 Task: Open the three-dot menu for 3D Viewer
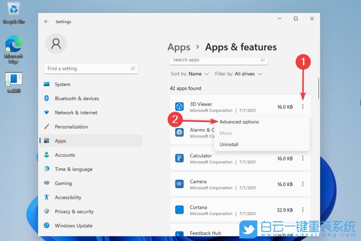point(303,107)
